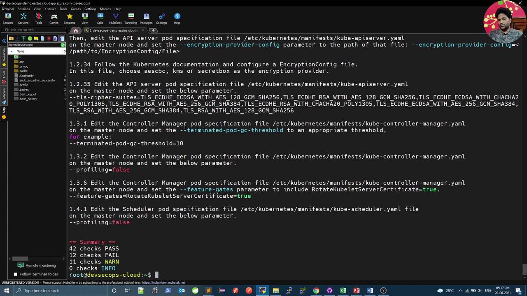This screenshot has width=527, height=296.
Task: Open the Macros menu
Action: (105, 9)
